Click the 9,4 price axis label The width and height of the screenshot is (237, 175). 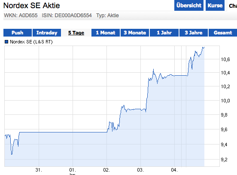pos(224,144)
